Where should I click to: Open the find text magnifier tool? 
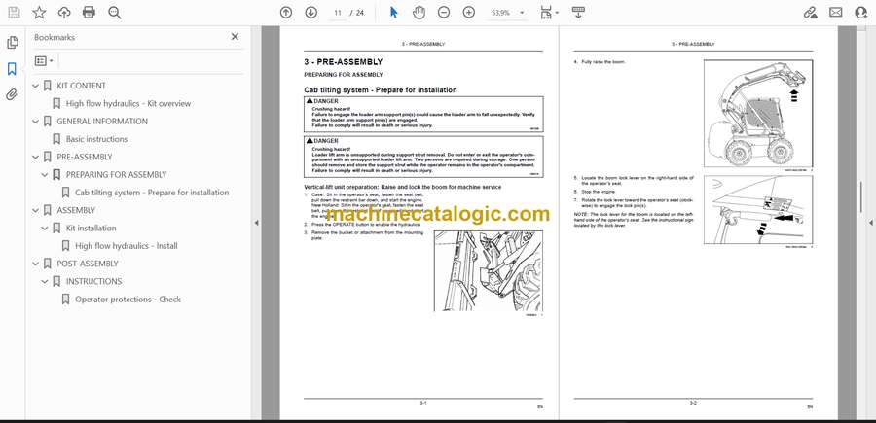115,13
